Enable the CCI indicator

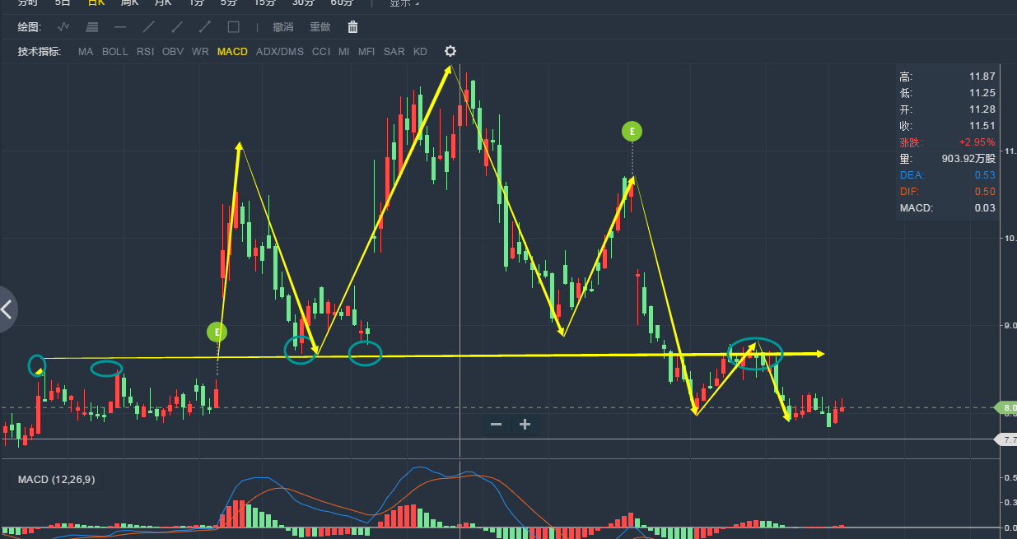click(321, 51)
